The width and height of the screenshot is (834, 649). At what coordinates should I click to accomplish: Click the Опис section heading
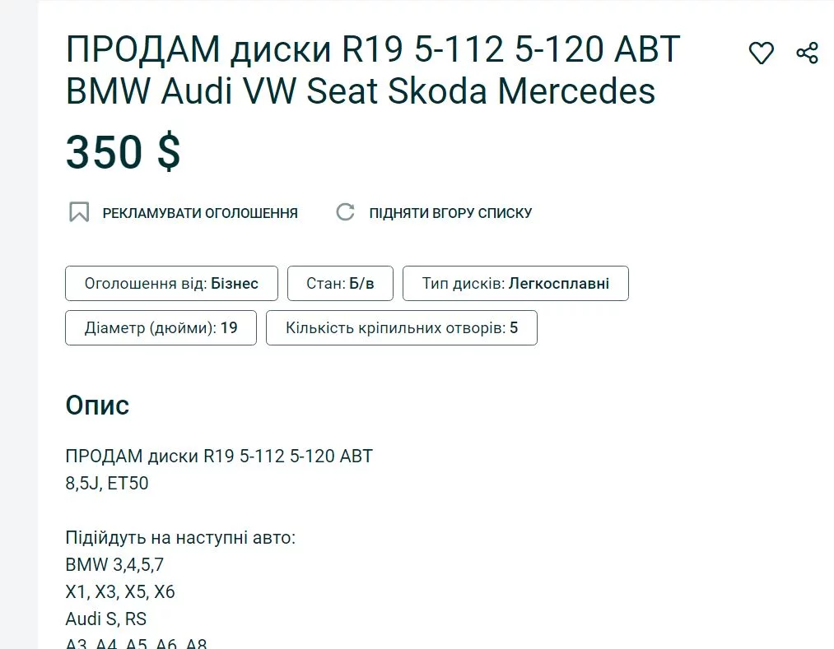pyautogui.click(x=97, y=406)
